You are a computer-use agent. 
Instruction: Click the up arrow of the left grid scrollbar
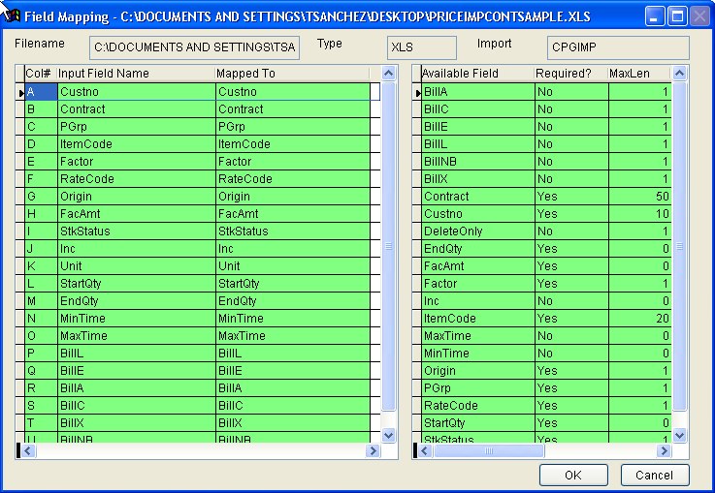pos(389,74)
